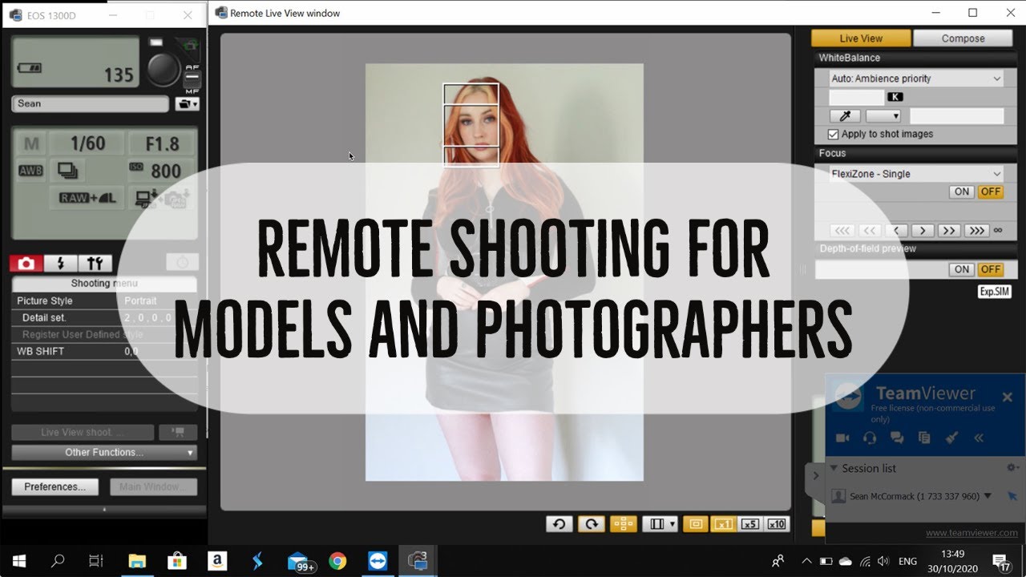Select x10 magnification
Screen dimensions: 1026x577
777,524
